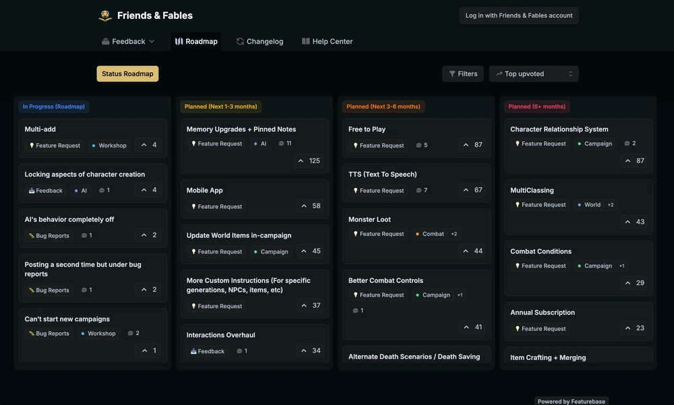Open the Free to Play card title

[x=367, y=129]
